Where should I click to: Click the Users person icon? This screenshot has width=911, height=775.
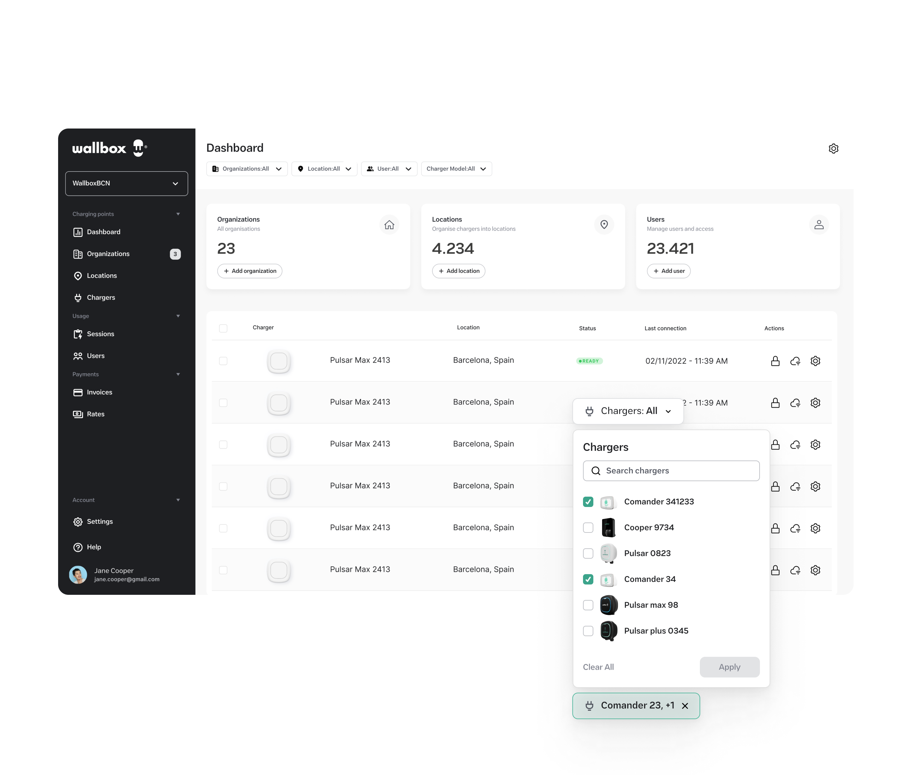tap(818, 224)
